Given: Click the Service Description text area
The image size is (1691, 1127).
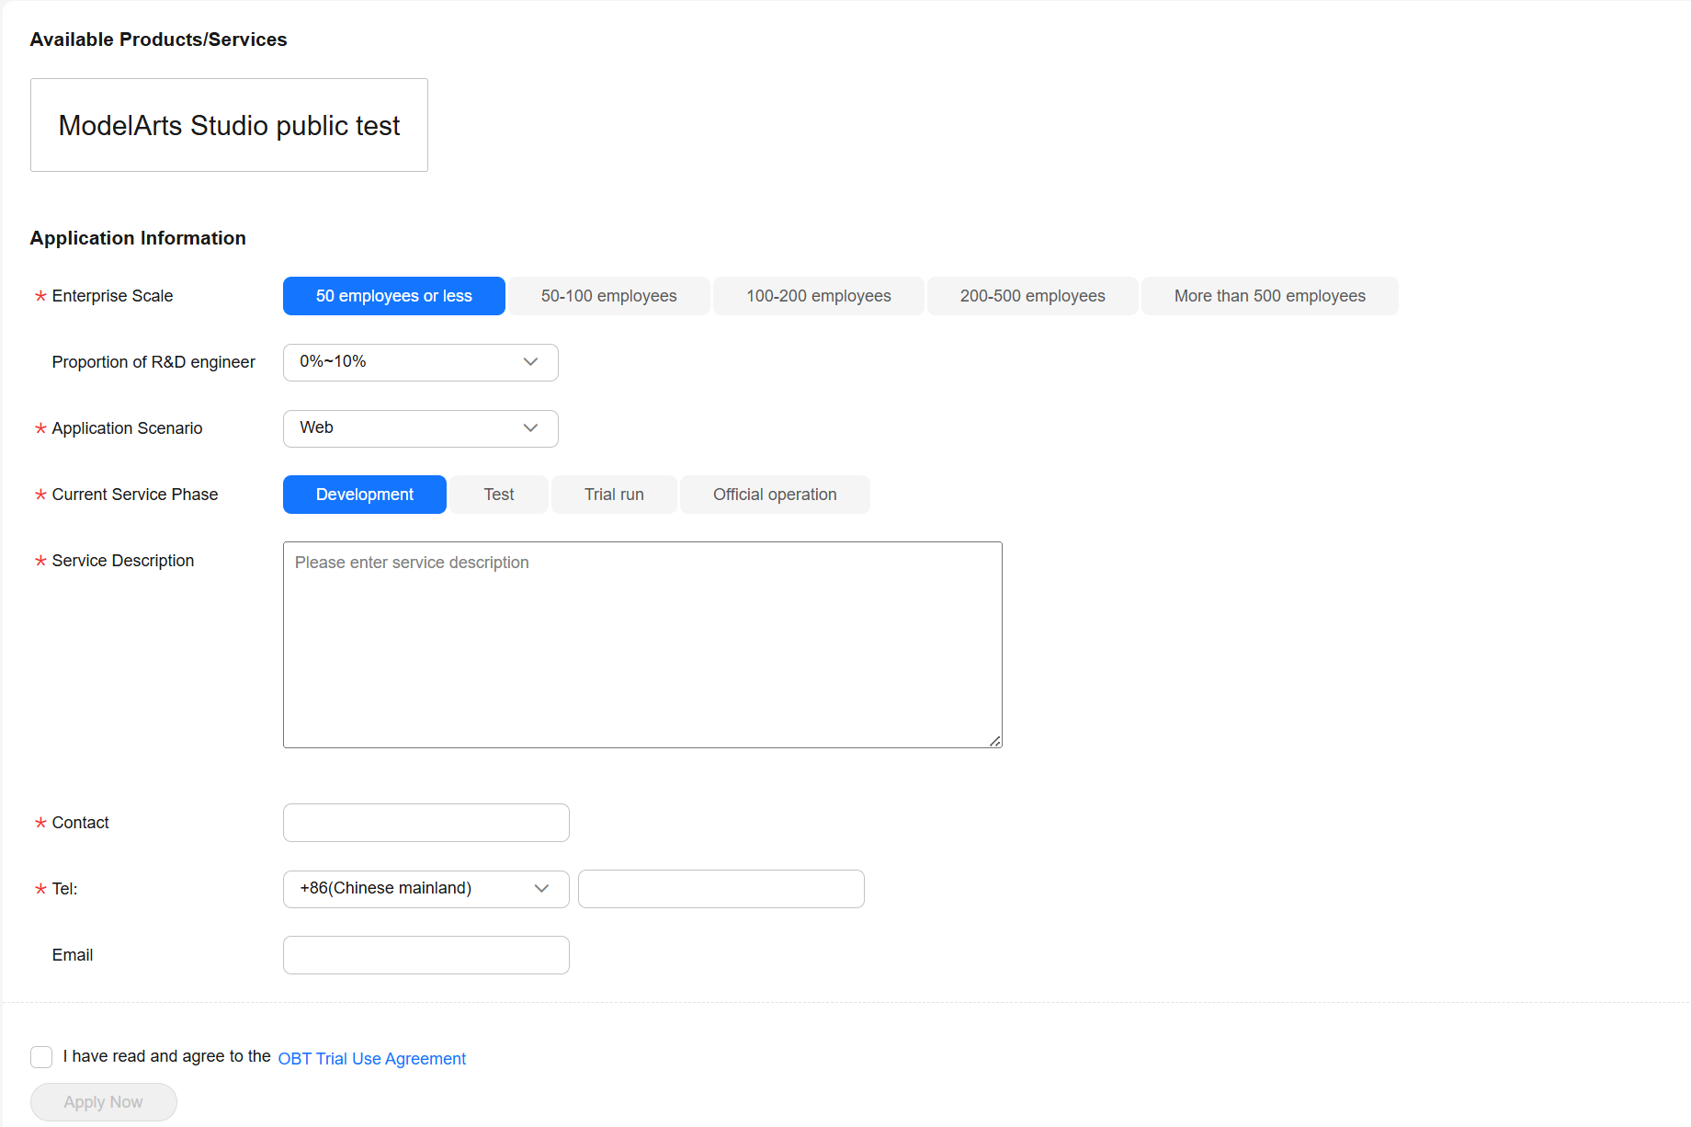Looking at the screenshot, I should 641,644.
